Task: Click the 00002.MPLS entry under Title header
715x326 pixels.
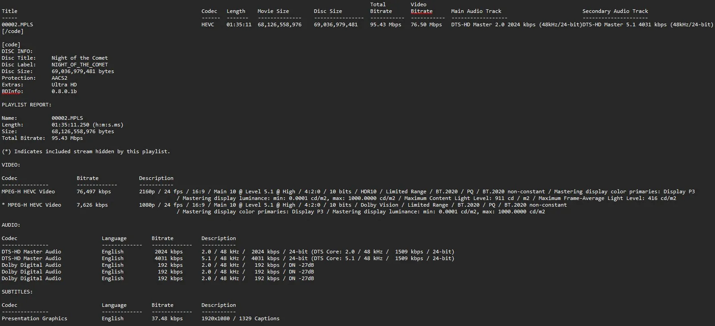Action: [x=17, y=24]
